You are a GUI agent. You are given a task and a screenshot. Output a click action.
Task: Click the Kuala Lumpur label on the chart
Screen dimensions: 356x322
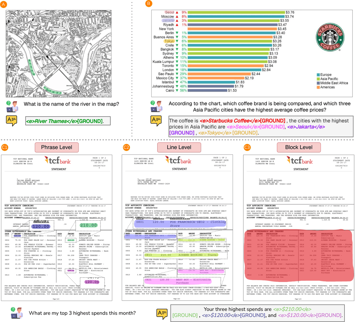pos(163,62)
